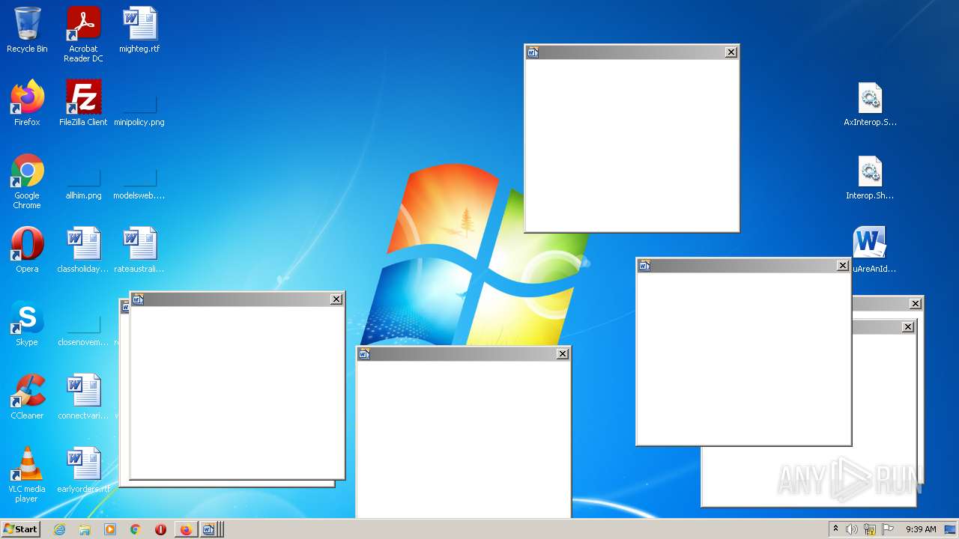
Task: Select the mighteg.rtf document icon
Action: (x=139, y=30)
